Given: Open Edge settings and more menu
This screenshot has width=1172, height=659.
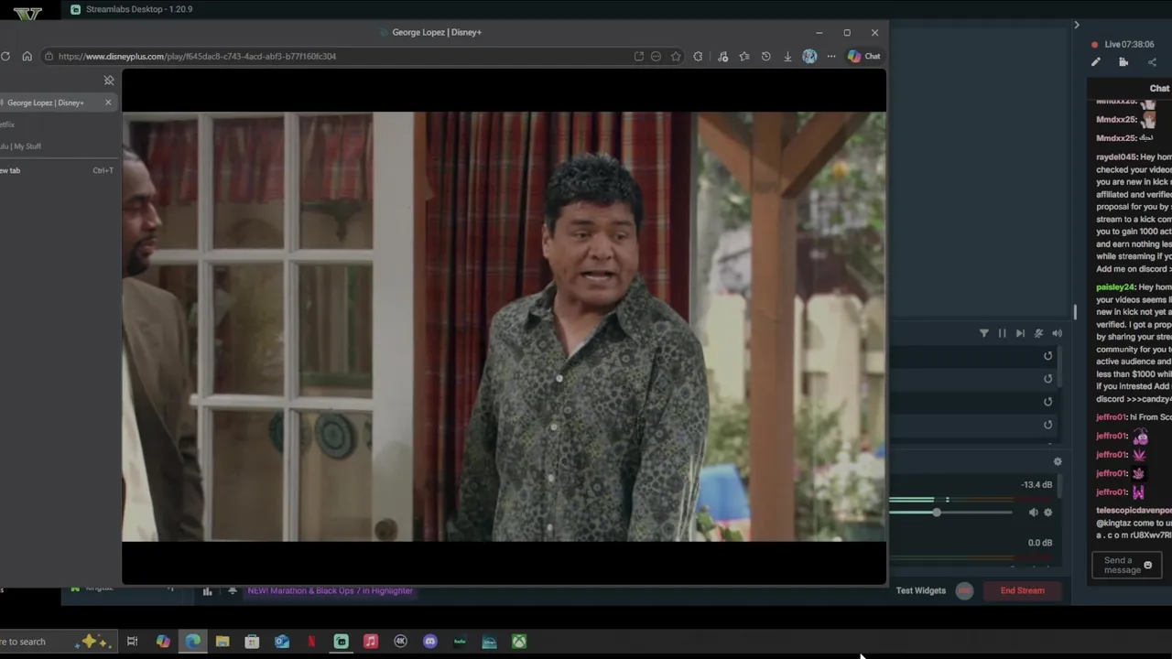Looking at the screenshot, I should 831,57.
